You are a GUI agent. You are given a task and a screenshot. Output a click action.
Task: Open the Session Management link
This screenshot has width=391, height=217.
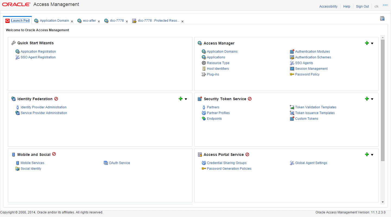coord(311,69)
